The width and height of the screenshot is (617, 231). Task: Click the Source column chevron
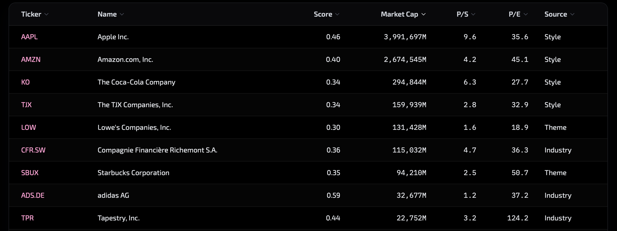click(572, 14)
